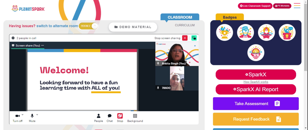Open the People participants list

pos(99,118)
